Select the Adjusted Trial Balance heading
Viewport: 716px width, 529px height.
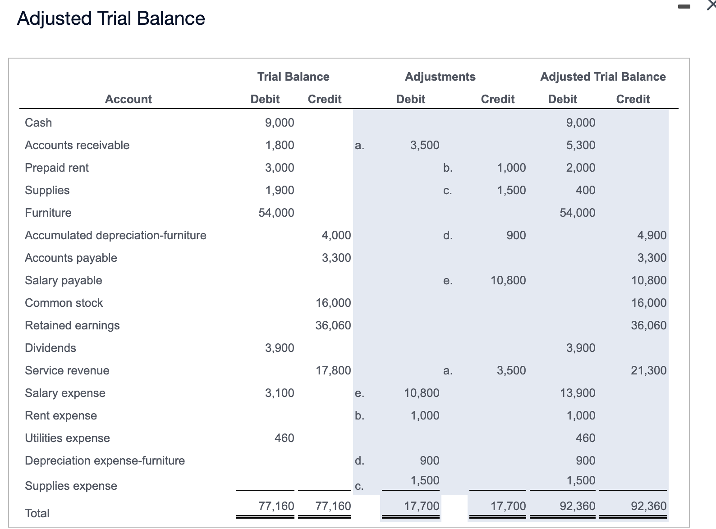(x=111, y=18)
